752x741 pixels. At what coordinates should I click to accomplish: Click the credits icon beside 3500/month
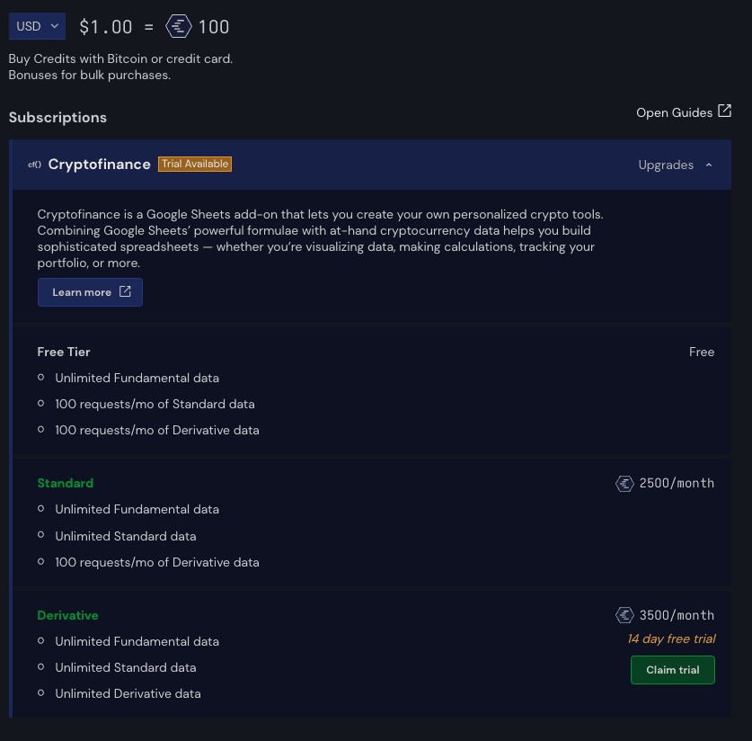click(x=624, y=615)
